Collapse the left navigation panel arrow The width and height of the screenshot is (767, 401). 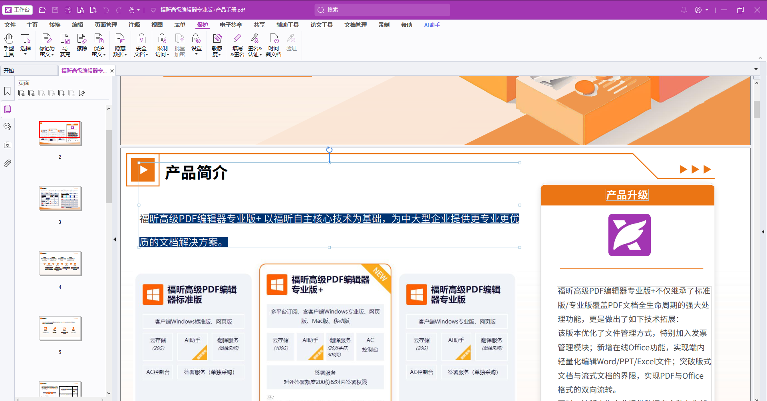(115, 239)
